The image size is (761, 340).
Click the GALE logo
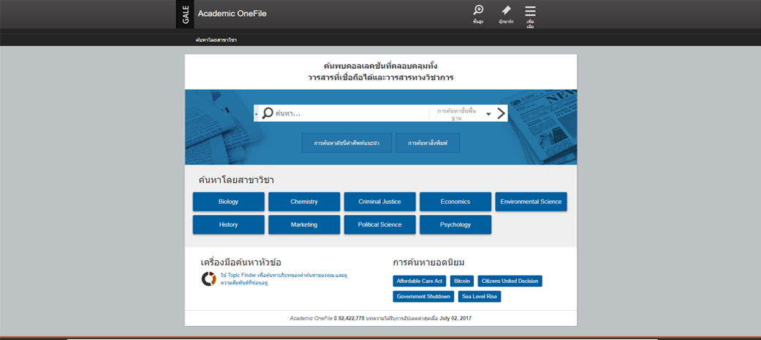point(185,14)
